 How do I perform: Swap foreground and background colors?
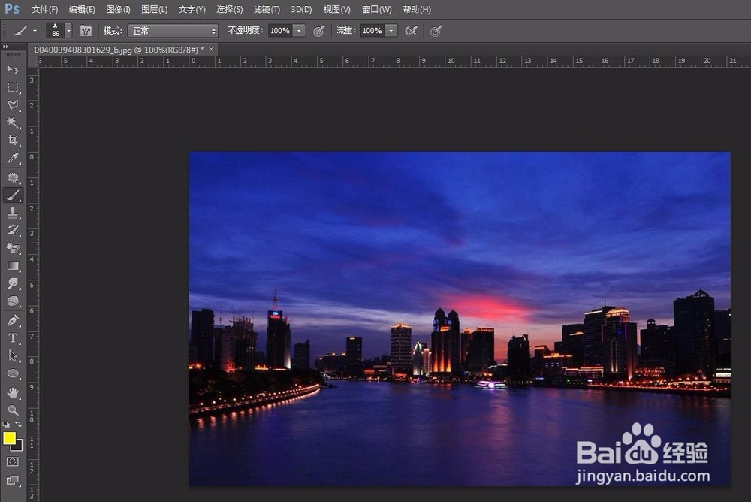point(18,425)
